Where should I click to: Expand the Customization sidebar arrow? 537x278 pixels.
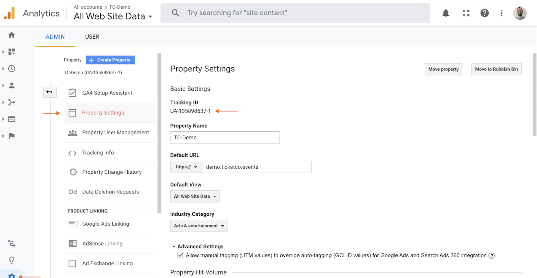pyautogui.click(x=3, y=52)
